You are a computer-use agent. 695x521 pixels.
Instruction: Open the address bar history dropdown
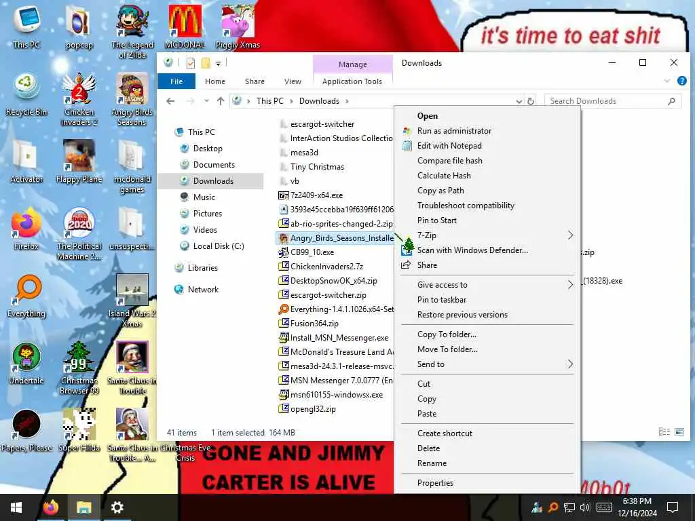519,102
